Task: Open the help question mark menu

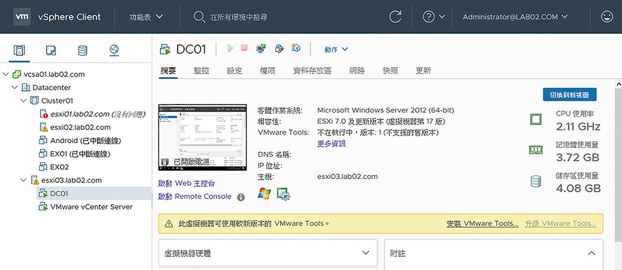Action: [x=434, y=17]
